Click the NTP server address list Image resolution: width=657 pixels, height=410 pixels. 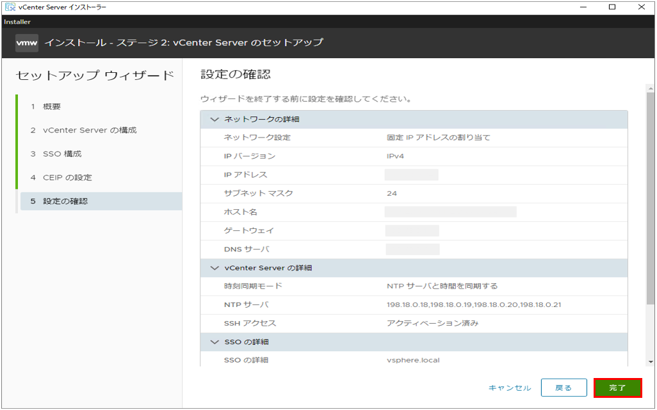(474, 305)
